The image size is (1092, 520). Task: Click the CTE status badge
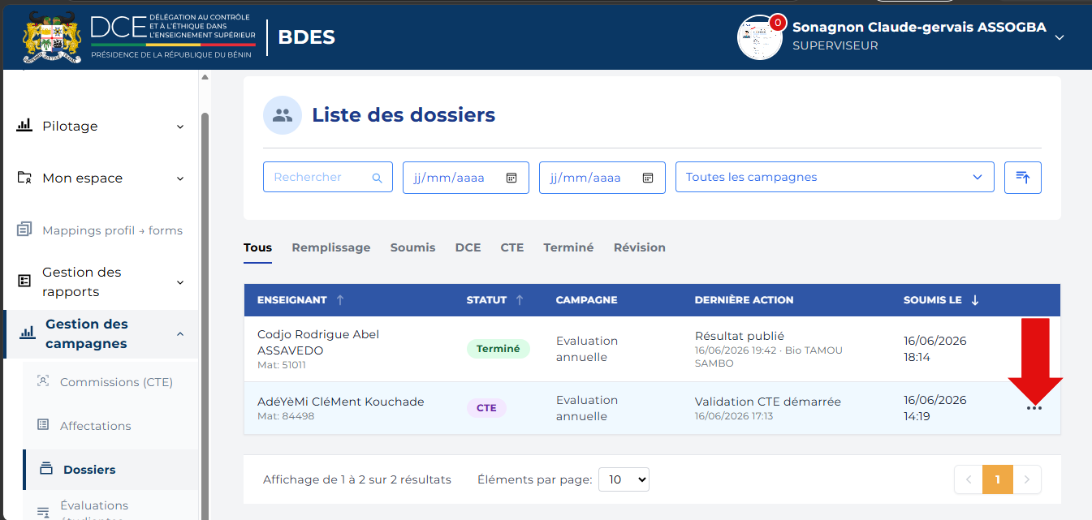point(486,408)
